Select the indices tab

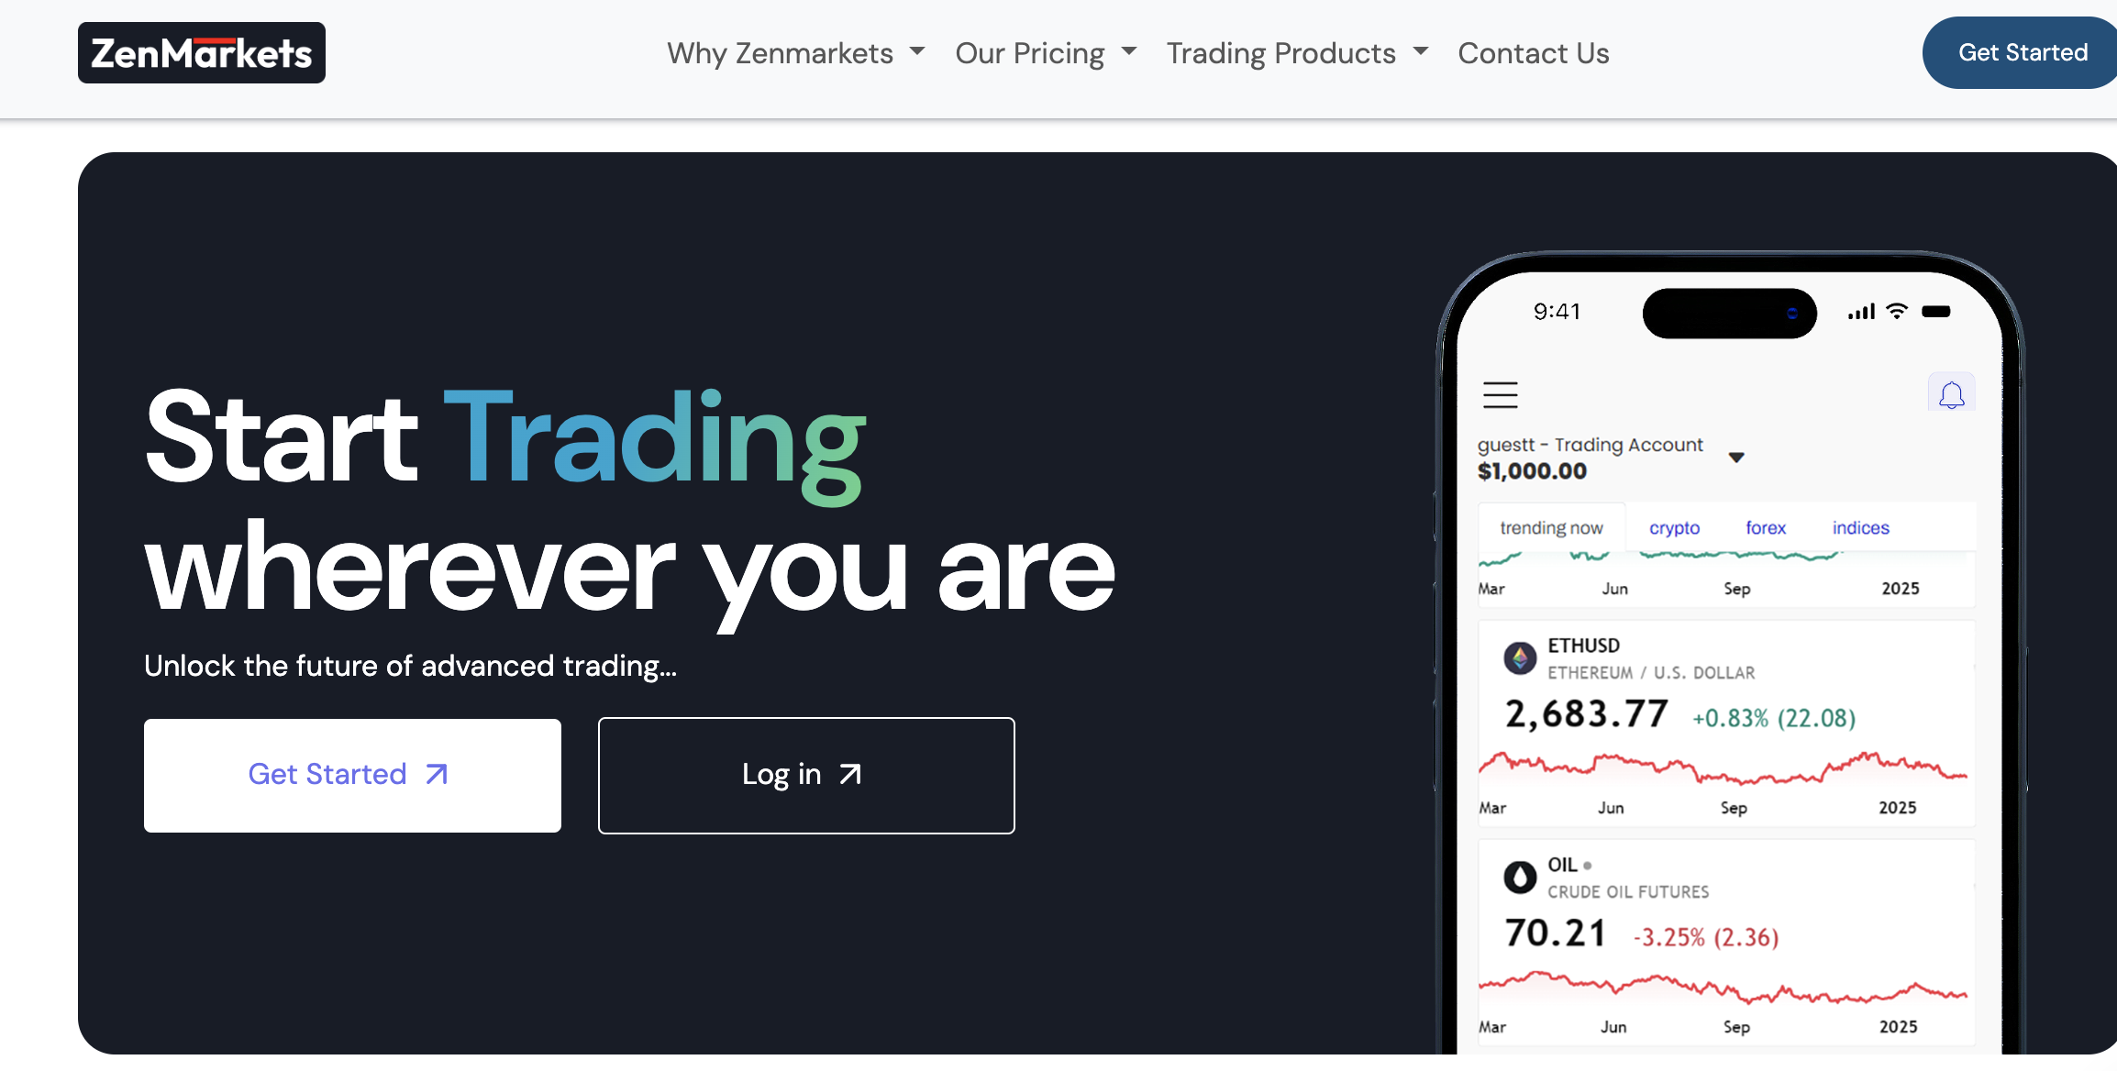pyautogui.click(x=1860, y=528)
